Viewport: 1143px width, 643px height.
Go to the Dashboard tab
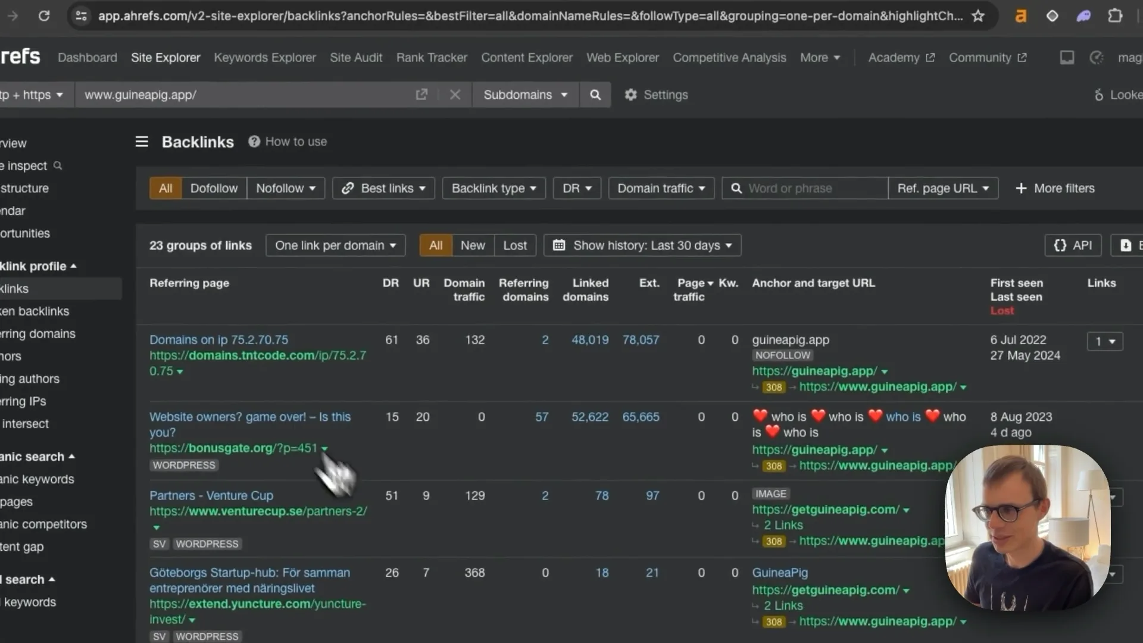(88, 58)
